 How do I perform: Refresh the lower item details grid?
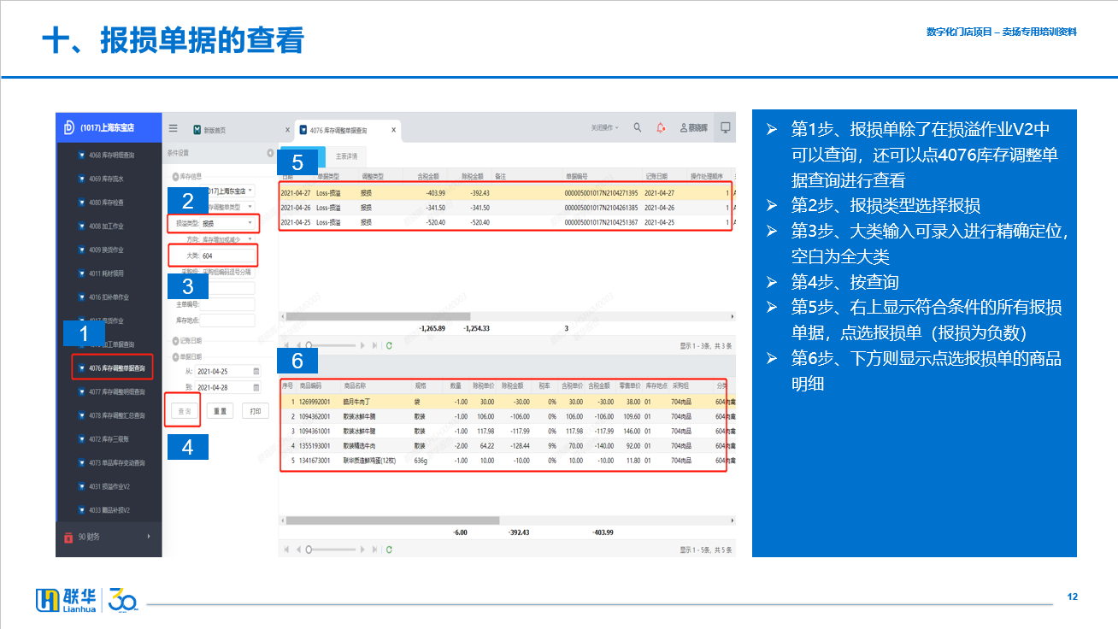pos(389,549)
